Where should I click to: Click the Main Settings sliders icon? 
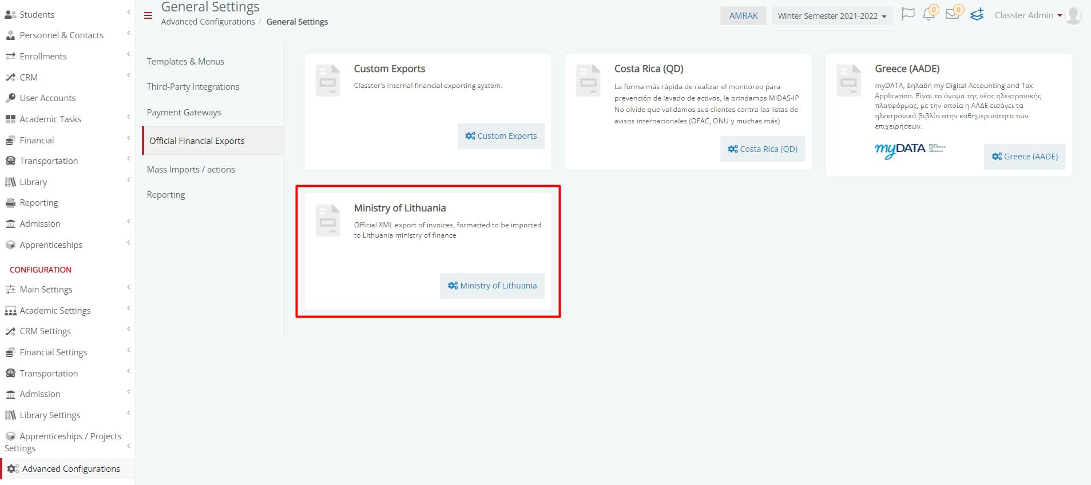[10, 290]
